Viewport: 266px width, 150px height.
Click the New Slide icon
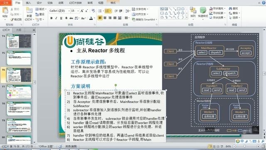tap(29, 10)
